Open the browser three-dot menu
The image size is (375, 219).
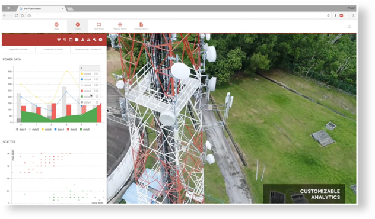pos(353,15)
